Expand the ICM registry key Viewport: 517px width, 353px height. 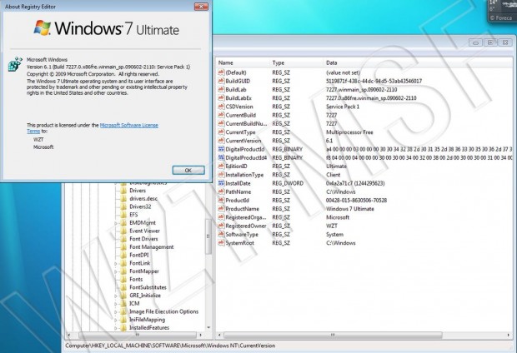tap(116, 304)
